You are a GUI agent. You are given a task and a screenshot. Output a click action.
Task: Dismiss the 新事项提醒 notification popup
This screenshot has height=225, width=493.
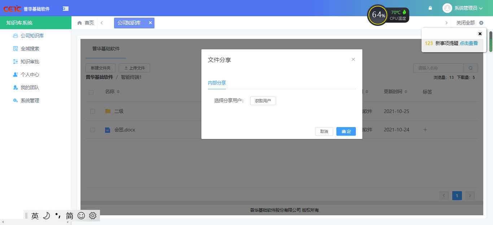coord(480,34)
